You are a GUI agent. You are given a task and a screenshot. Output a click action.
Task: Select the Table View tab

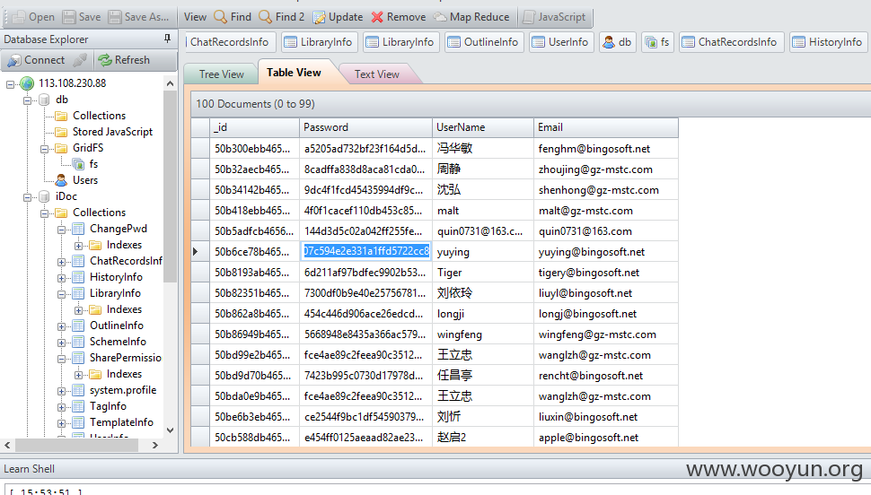pos(294,73)
